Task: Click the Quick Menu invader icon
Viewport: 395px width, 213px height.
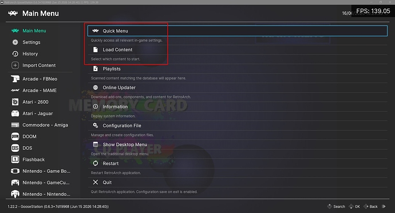Action: click(x=96, y=31)
